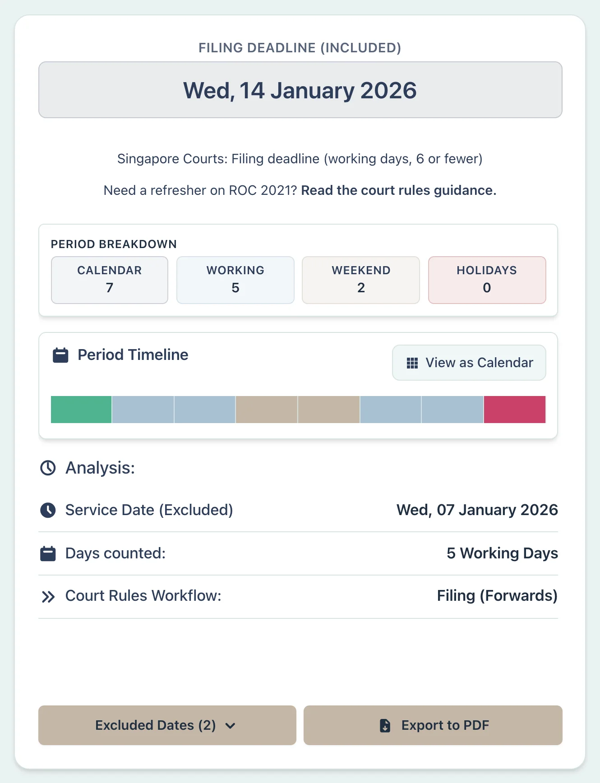Click the calendar icon beside Period Timeline

(x=60, y=355)
